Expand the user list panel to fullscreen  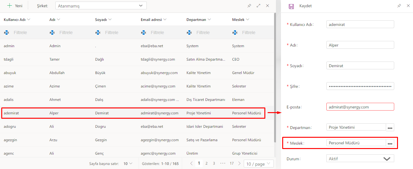(258, 6)
